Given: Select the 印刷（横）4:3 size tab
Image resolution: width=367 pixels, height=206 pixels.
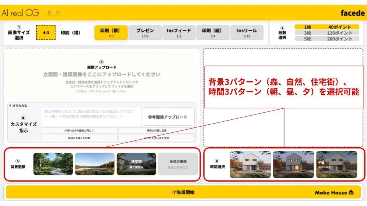Looking at the screenshot, I should click(111, 33).
